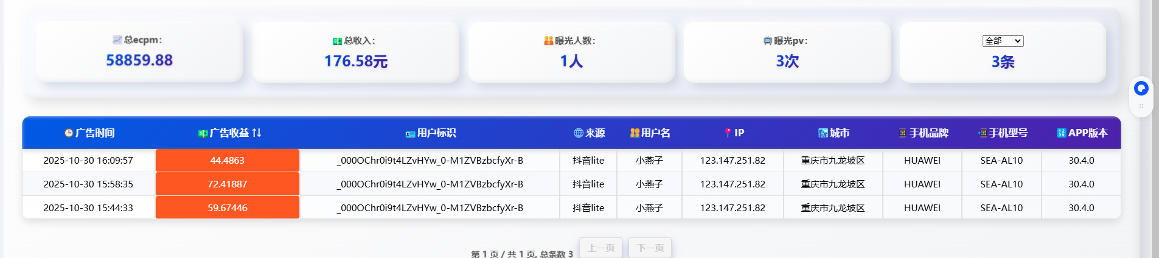This screenshot has height=258, width=1159.
Task: Click the 上一页 previous page button
Action: tap(600, 248)
